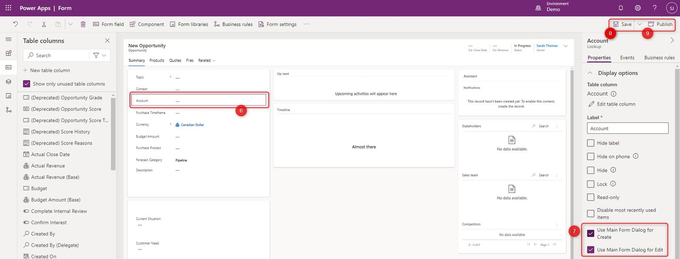Open the settings gear icon
Screen dimensions: 680x259
638,8
